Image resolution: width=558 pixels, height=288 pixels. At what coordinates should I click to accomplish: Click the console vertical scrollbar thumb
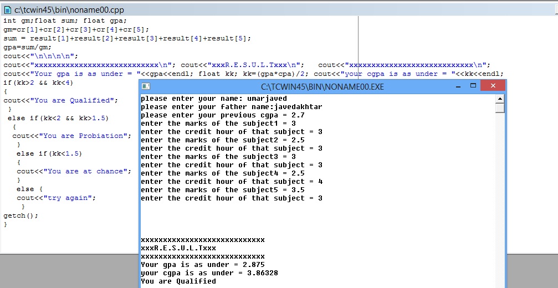pos(500,108)
